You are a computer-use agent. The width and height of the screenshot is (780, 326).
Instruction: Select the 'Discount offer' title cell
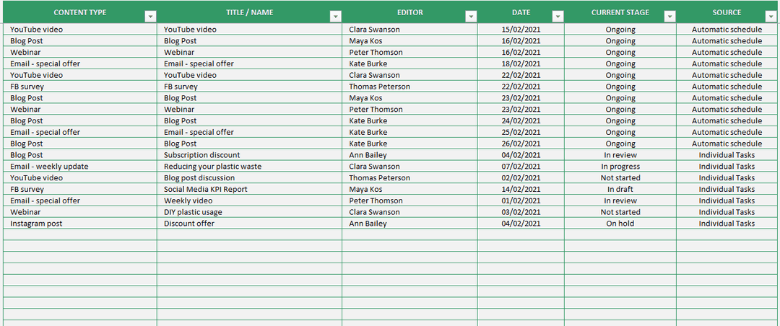coord(189,224)
